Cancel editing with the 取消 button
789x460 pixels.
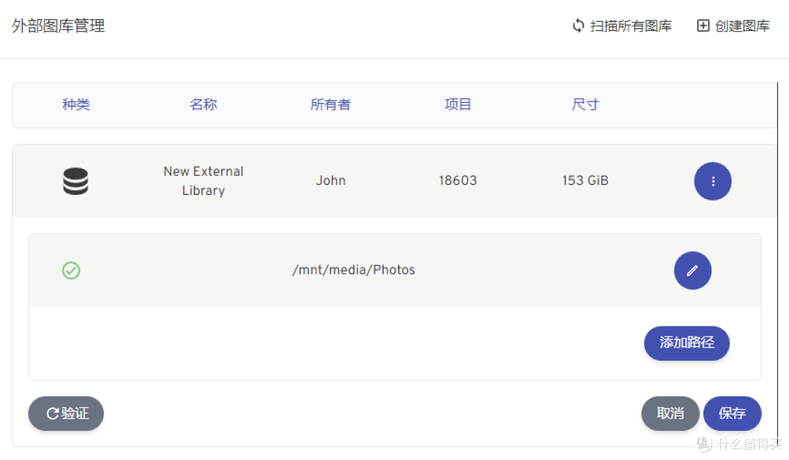point(670,413)
